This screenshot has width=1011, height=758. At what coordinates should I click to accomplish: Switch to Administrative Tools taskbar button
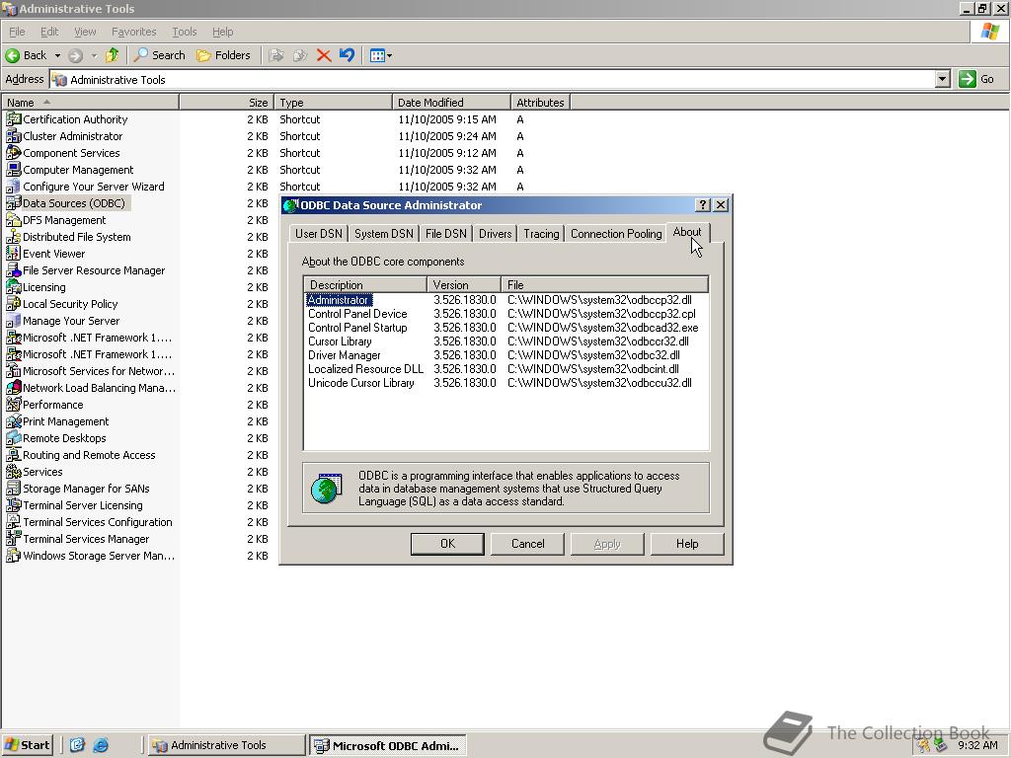coord(226,745)
